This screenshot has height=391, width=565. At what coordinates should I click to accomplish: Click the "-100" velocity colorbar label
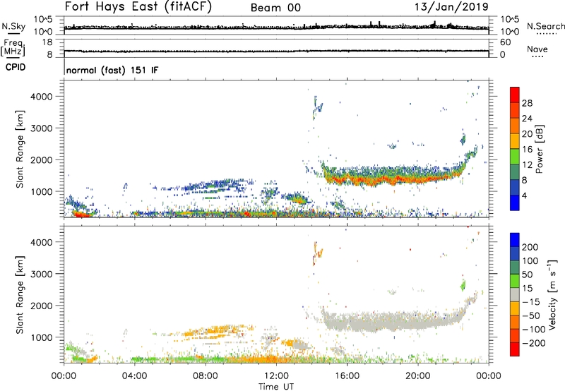[533, 330]
